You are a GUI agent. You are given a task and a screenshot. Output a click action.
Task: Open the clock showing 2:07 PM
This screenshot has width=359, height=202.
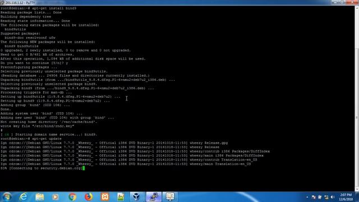pyautogui.click(x=346, y=197)
